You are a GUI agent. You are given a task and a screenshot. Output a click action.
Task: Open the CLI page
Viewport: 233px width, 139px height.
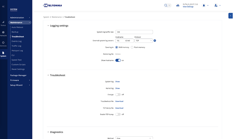[x=13, y=55]
